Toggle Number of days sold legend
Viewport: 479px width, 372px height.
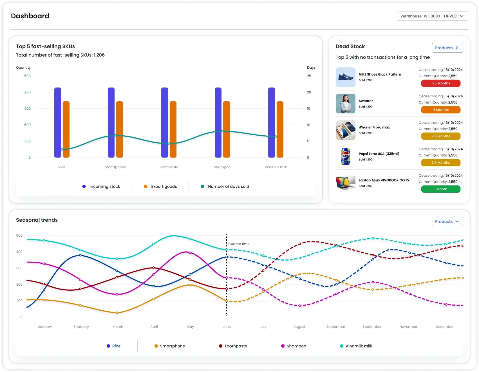click(x=225, y=187)
